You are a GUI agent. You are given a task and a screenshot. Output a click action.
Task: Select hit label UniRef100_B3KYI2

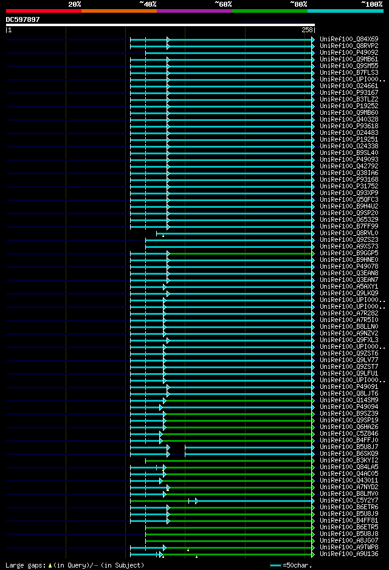349,460
